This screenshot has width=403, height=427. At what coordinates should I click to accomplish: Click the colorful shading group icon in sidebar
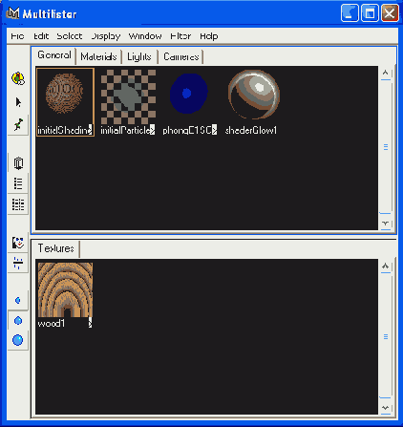pos(18,78)
